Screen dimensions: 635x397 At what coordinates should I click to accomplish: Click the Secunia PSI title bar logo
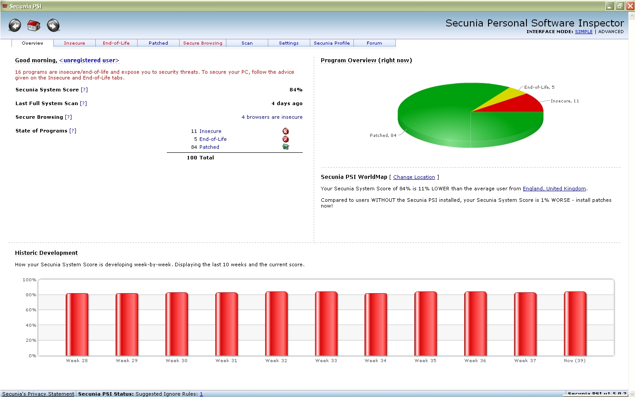click(5, 6)
